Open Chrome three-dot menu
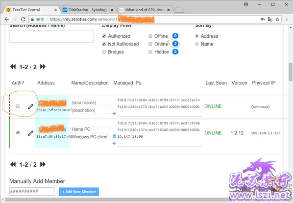Image resolution: width=294 pixels, height=203 pixels. click(x=287, y=19)
